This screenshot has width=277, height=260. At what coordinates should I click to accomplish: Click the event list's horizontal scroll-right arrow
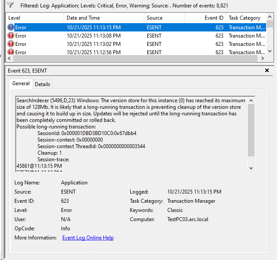tap(262, 58)
